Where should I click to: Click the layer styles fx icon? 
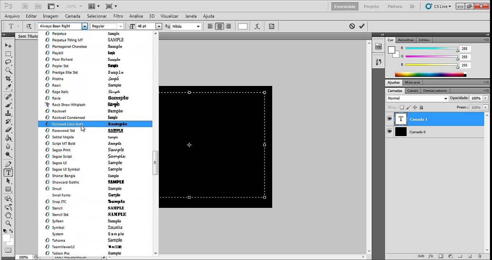click(431, 256)
